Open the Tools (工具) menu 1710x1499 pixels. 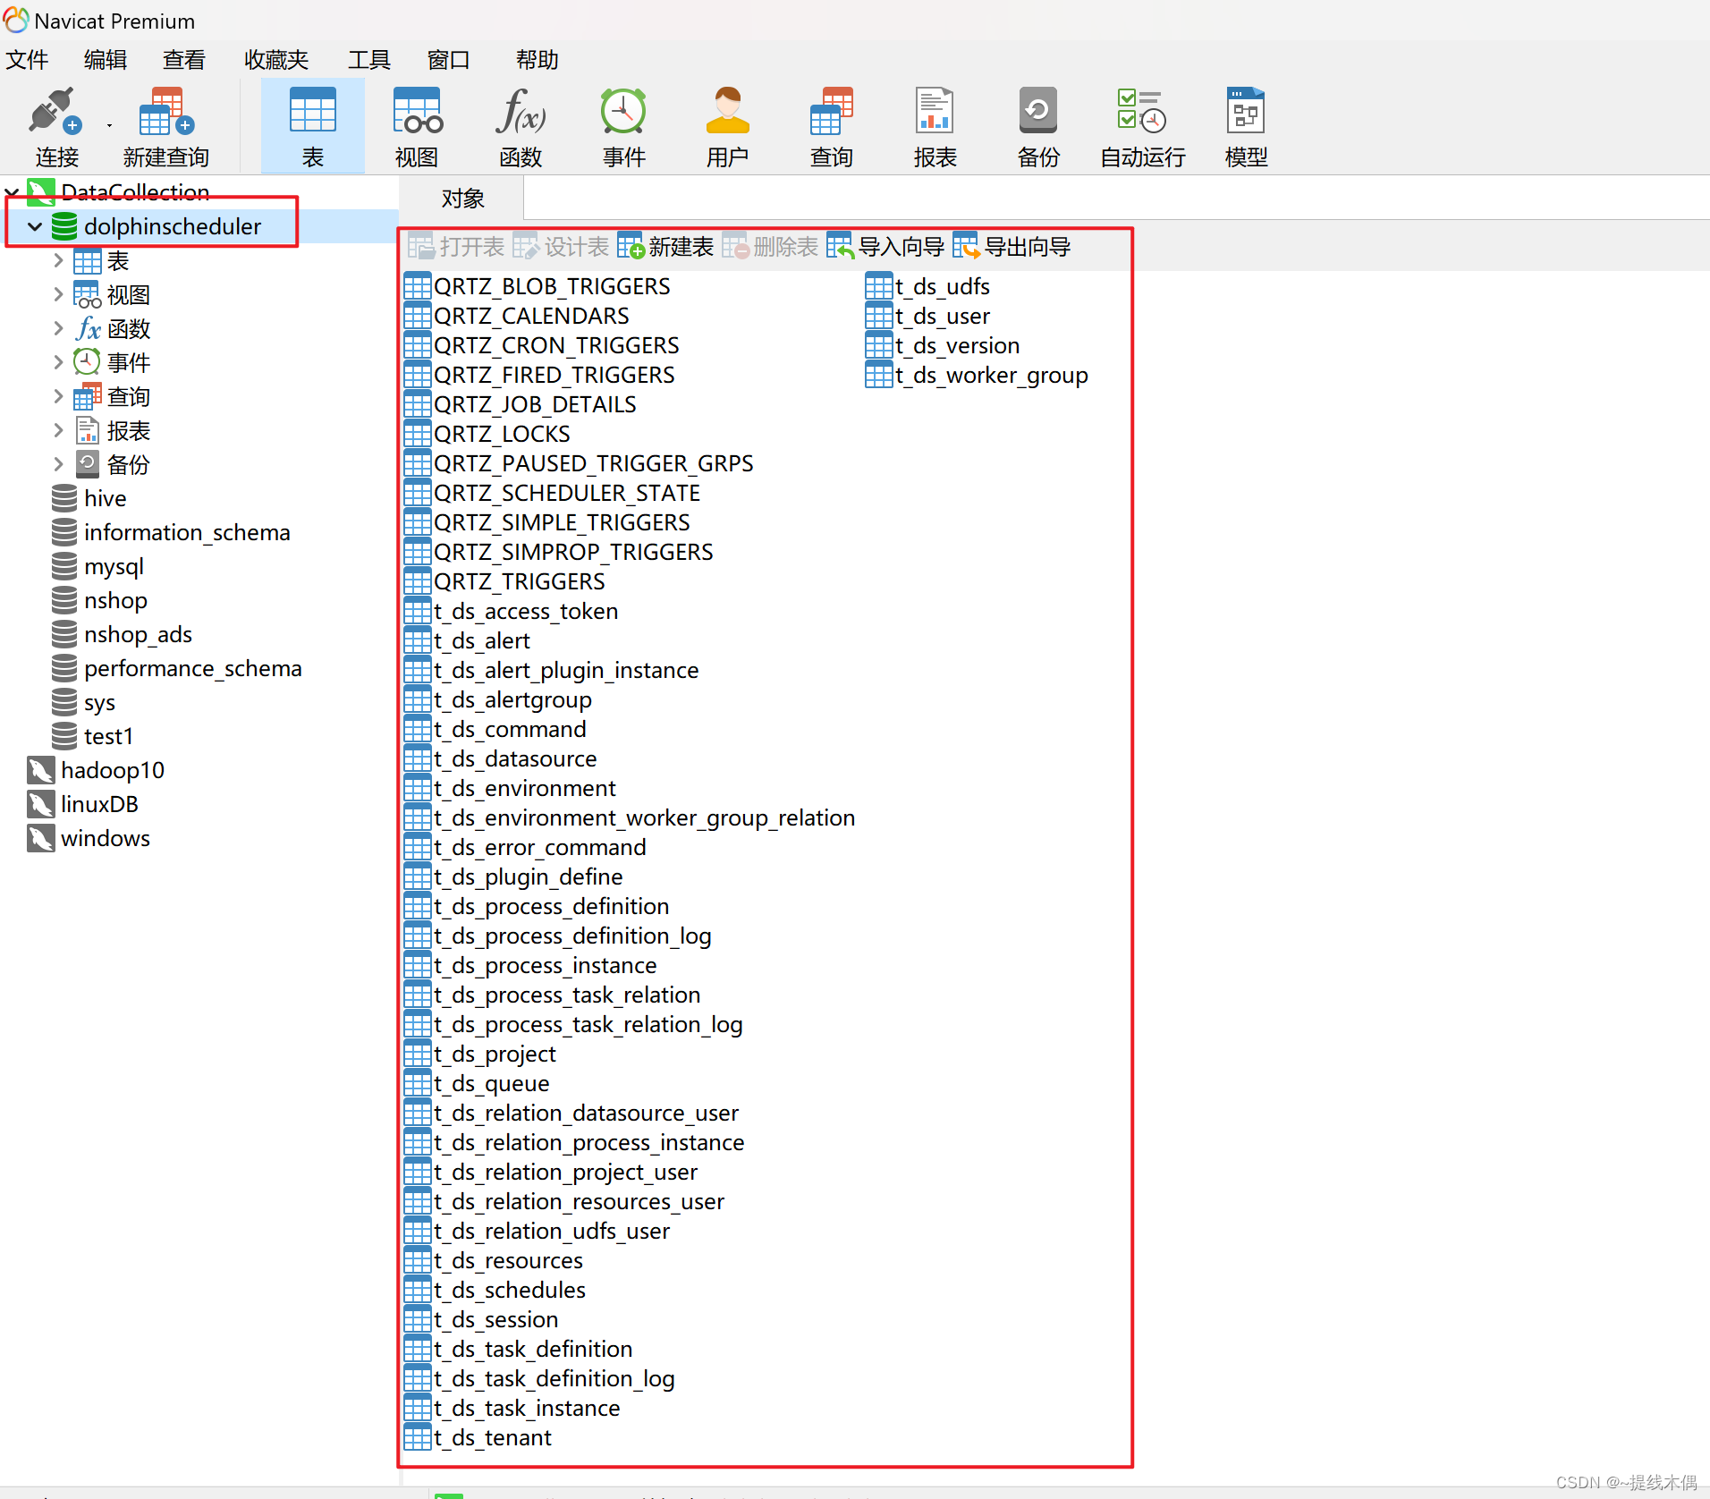(369, 60)
